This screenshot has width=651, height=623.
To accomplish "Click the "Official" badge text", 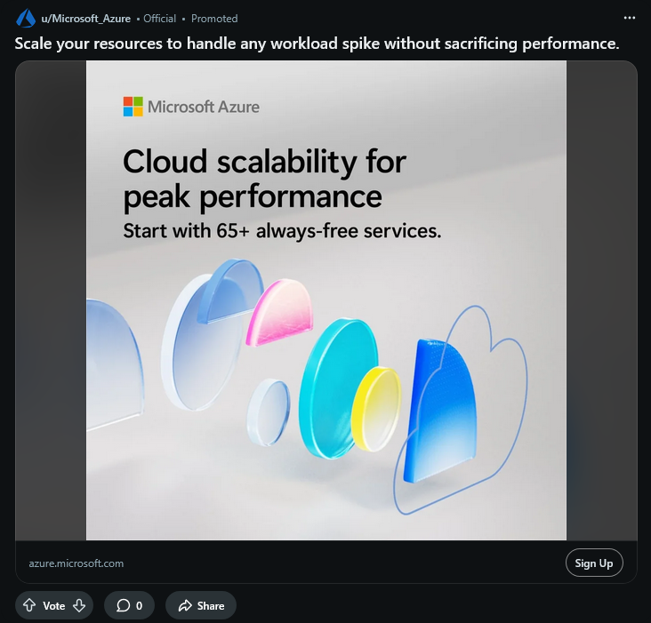I will point(162,19).
